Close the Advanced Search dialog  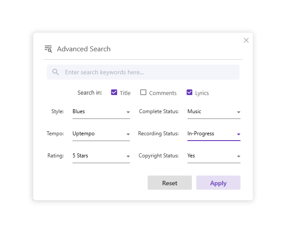coord(246,40)
